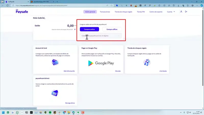Click the info icon beside maximum load amount
The image size is (204, 115).
(75, 29)
